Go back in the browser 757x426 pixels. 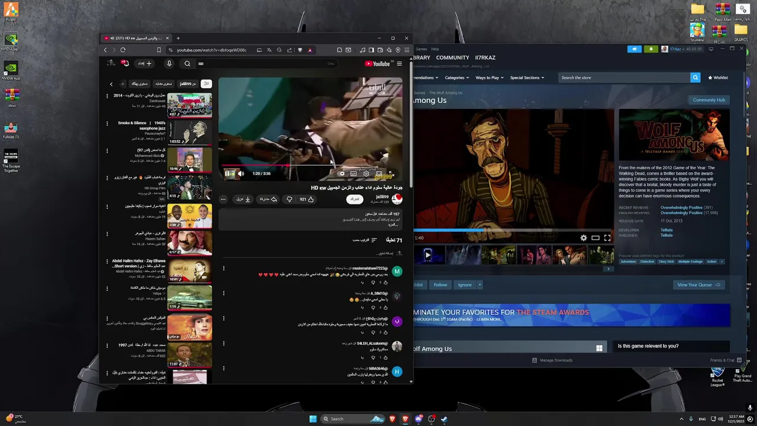[106, 50]
